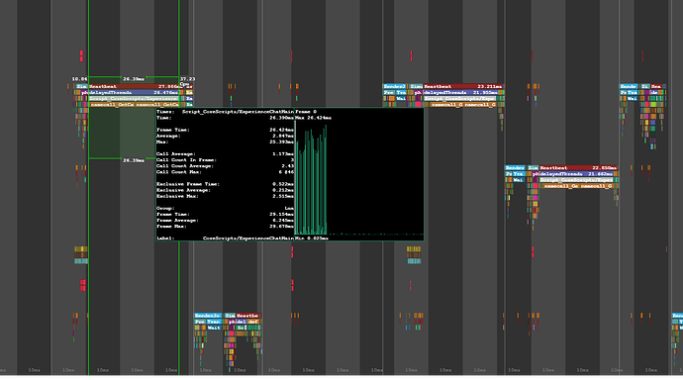The height and width of the screenshot is (380, 683).
Task: Select the Wait bar in the bottom thread row
Action: point(214,328)
